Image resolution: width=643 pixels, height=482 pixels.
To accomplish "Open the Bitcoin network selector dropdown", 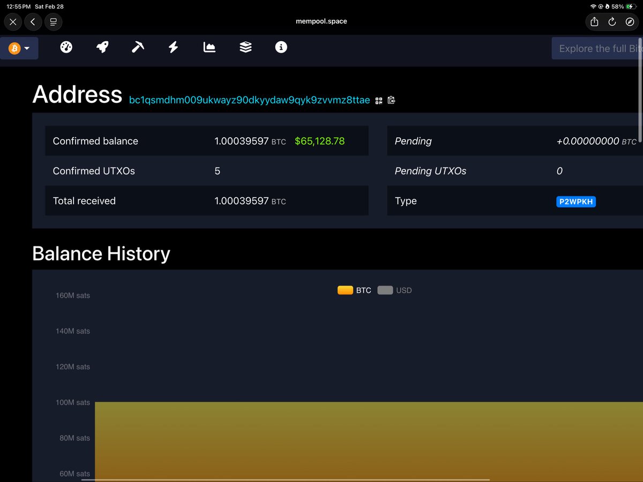I will pos(19,48).
